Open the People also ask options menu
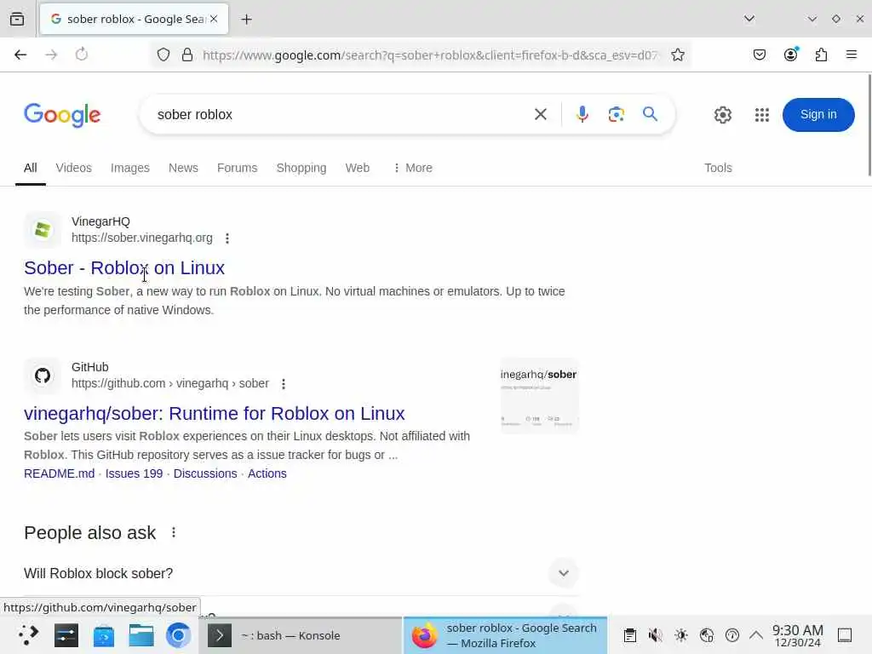872x654 pixels. coord(174,533)
